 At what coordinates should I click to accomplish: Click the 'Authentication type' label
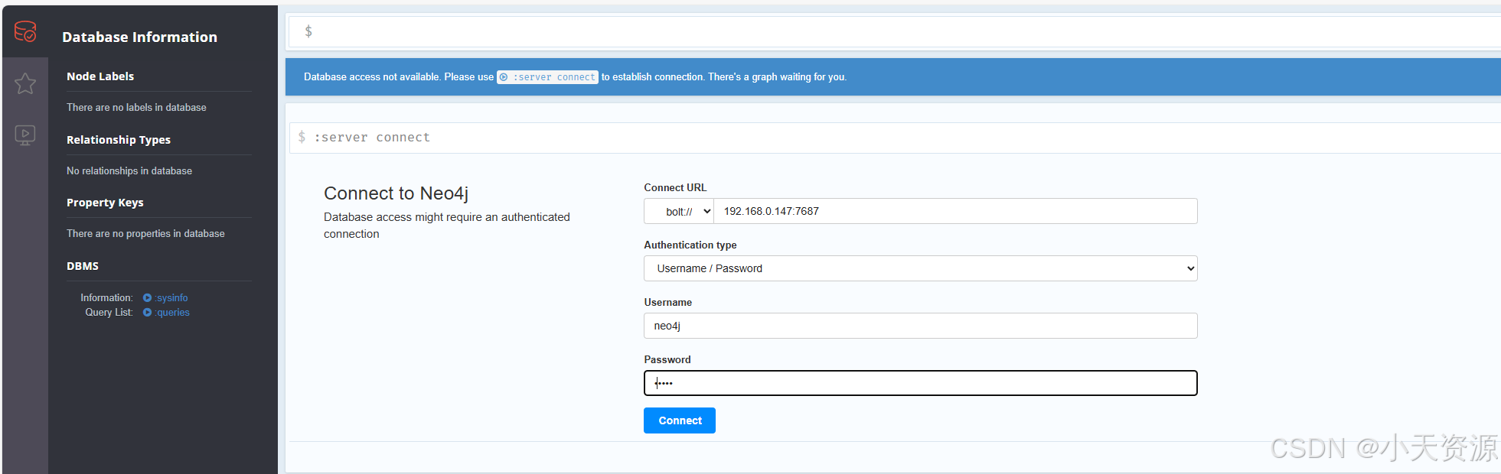pyautogui.click(x=690, y=245)
